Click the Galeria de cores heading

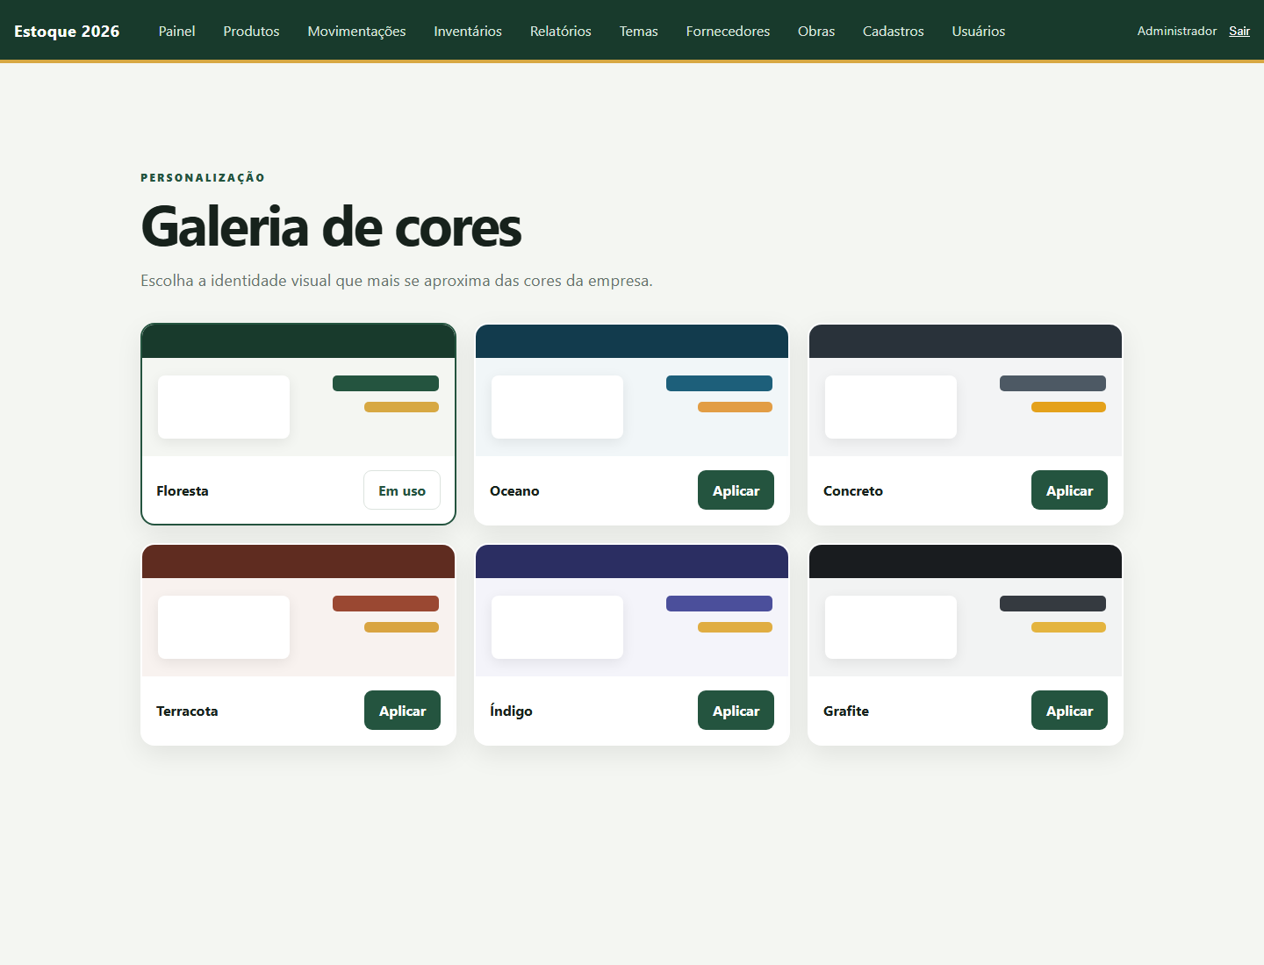[x=331, y=227]
